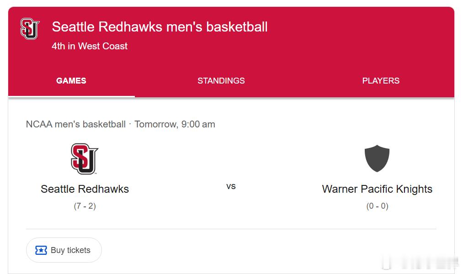
Task: Click the ticket icon beside Buy tickets
Action: click(41, 250)
